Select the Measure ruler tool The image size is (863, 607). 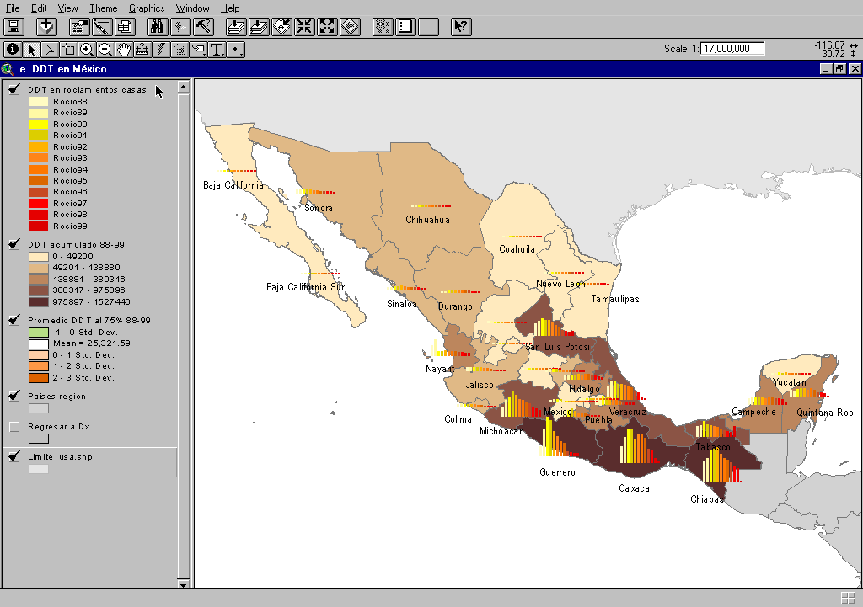(142, 50)
